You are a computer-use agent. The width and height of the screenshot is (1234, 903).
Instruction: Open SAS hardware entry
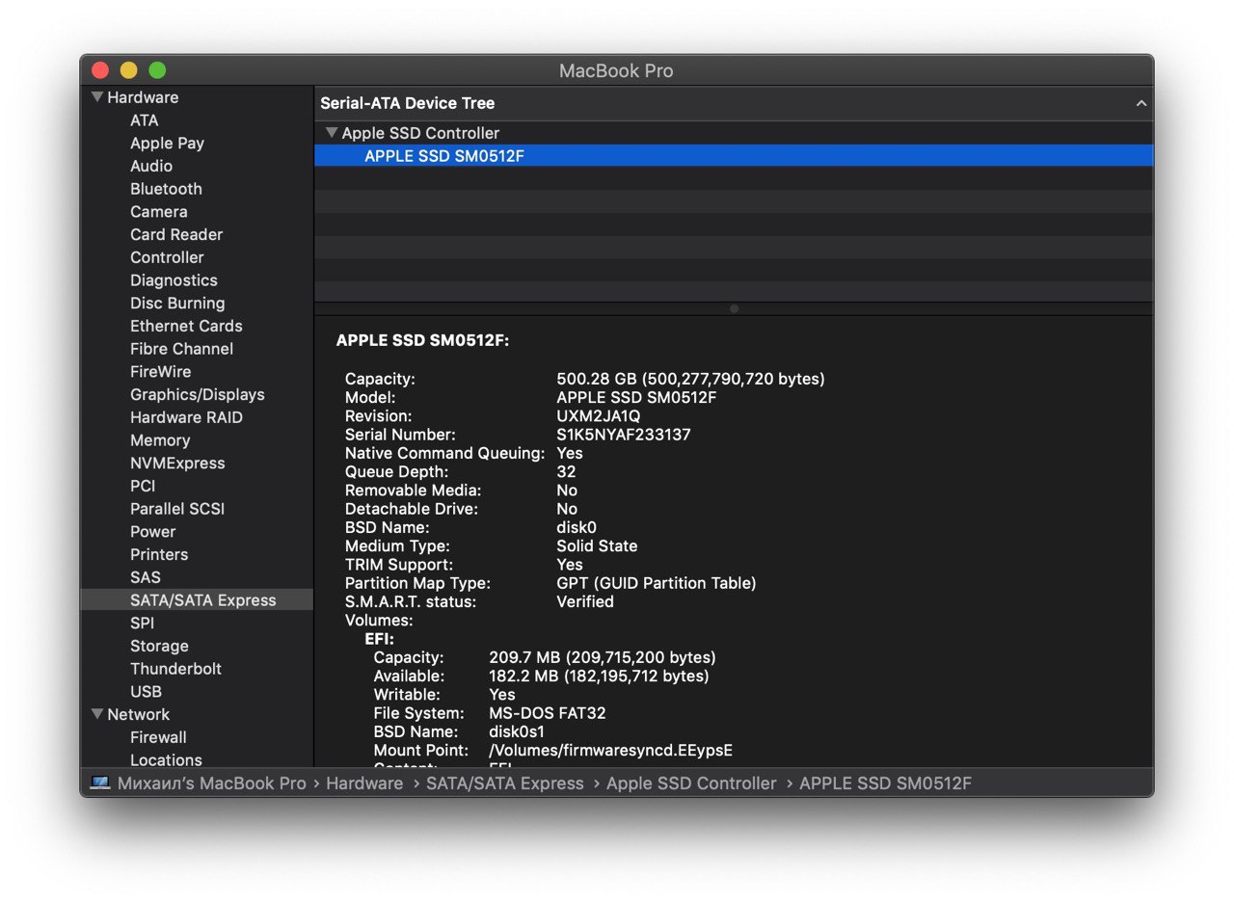pos(146,577)
